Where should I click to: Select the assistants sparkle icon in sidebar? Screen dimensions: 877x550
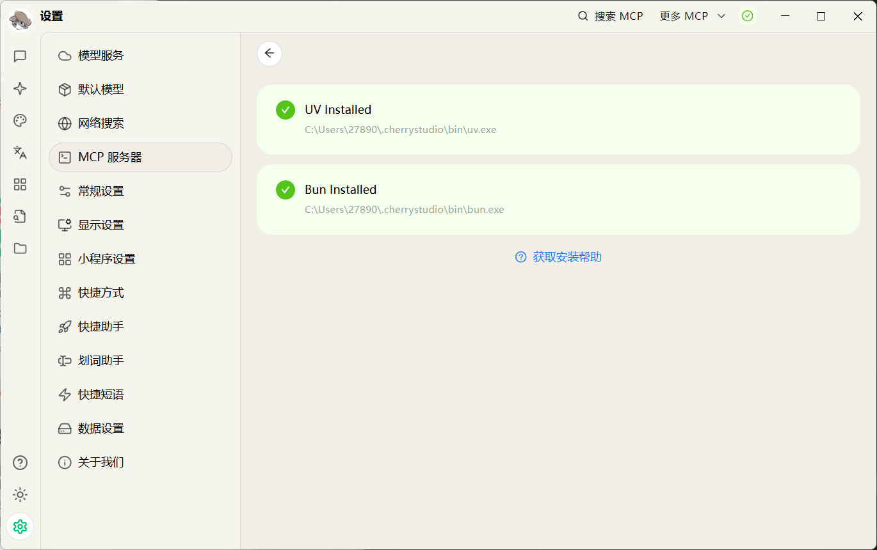tap(20, 88)
